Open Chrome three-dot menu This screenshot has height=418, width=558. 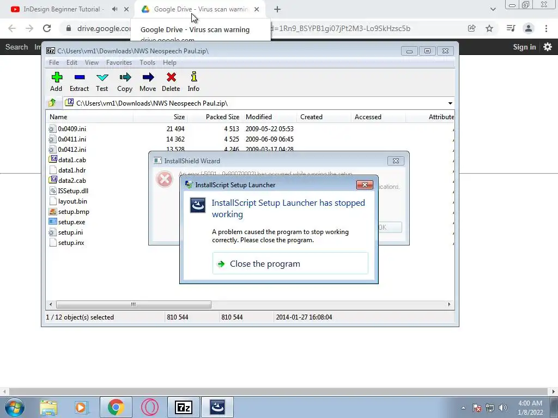546,28
